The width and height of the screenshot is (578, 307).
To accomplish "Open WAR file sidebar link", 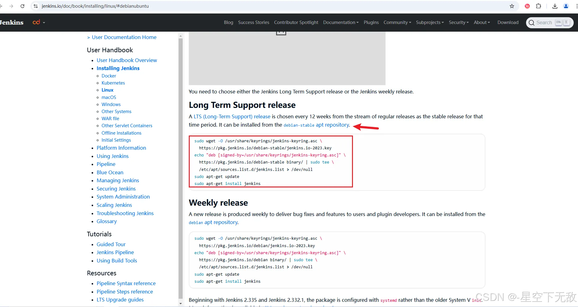I will coord(110,119).
